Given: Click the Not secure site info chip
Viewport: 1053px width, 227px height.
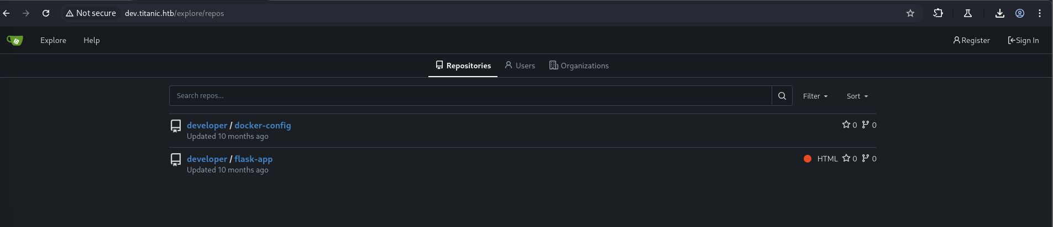Looking at the screenshot, I should [x=91, y=13].
